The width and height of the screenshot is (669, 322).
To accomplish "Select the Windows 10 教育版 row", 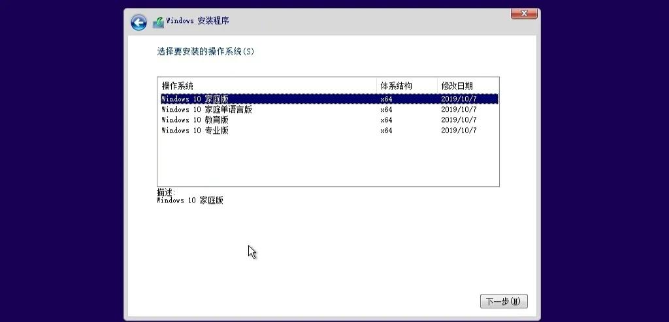I will [329, 120].
